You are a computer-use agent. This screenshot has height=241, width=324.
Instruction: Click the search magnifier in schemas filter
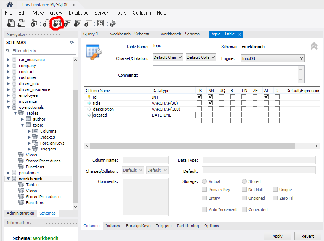point(8,51)
